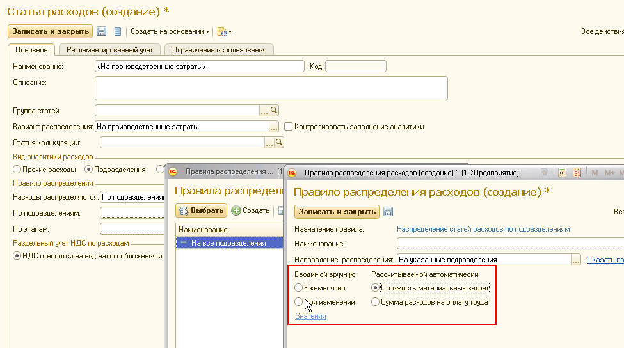Click the Код input field
This screenshot has height=348, width=624.
356,67
